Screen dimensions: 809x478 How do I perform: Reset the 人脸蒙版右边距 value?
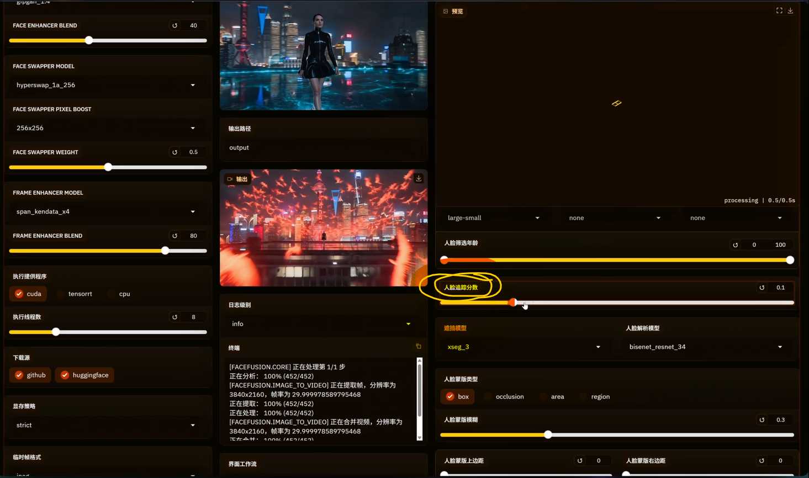[762, 460]
